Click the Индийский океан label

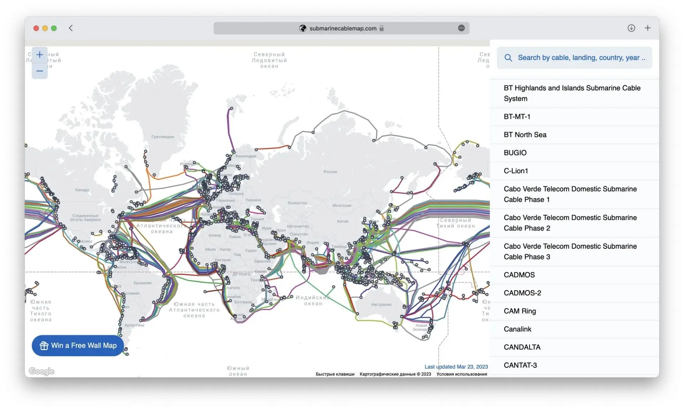click(313, 300)
